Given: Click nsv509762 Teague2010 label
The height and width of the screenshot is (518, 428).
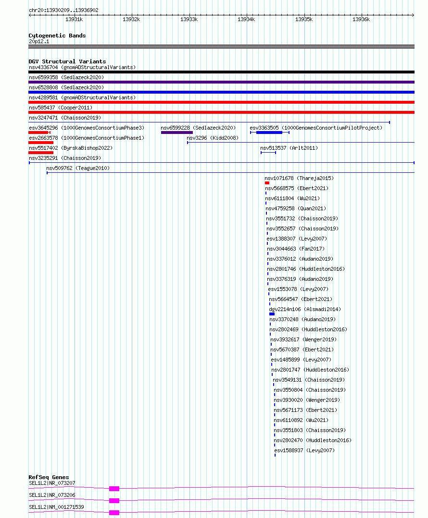Looking at the screenshot, I should (78, 168).
